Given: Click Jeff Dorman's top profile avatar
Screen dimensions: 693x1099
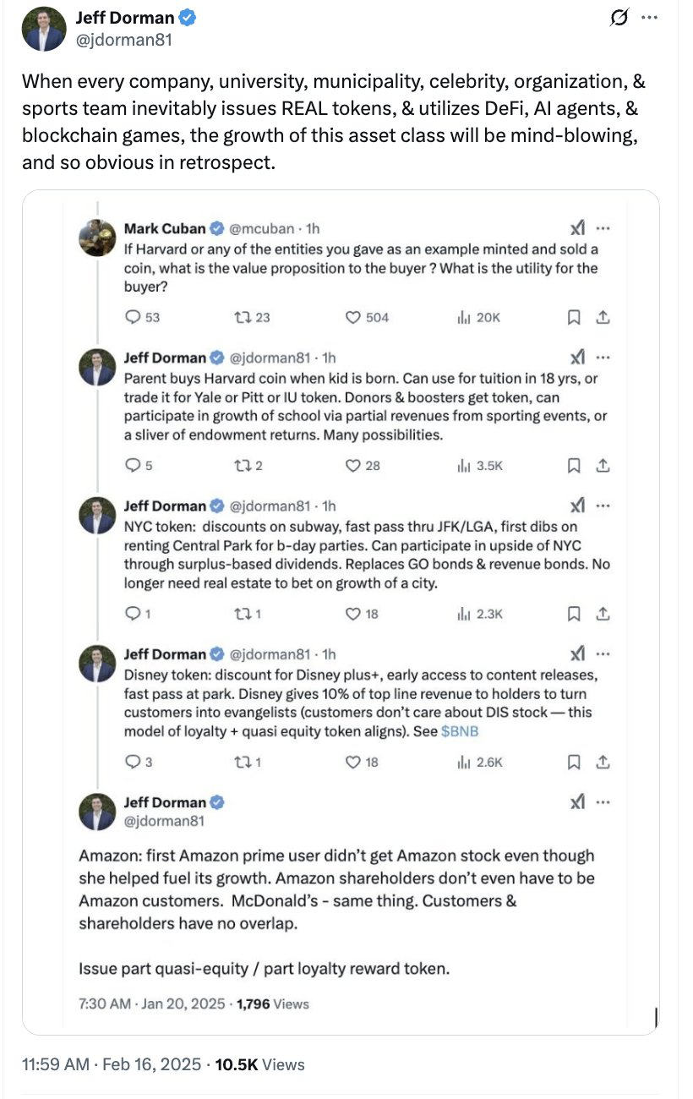Looking at the screenshot, I should 44,28.
